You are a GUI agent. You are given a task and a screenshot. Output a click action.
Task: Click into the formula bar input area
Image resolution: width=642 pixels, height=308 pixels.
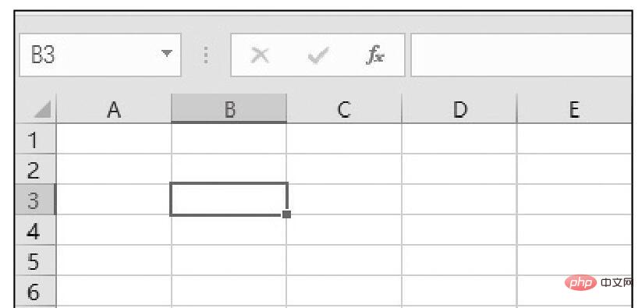tap(522, 55)
